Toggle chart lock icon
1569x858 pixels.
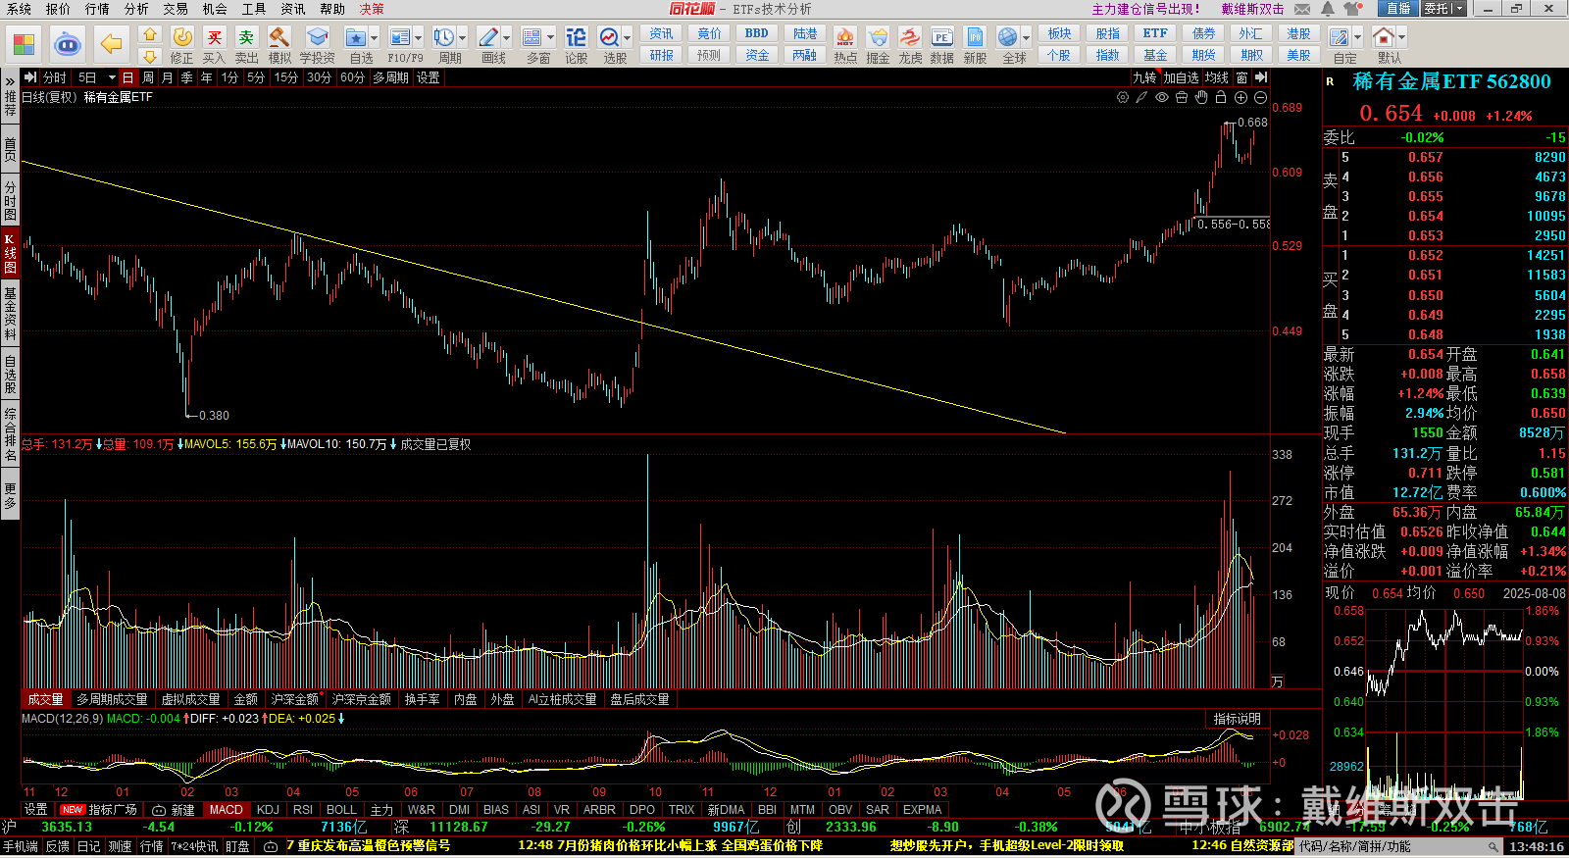[1221, 97]
